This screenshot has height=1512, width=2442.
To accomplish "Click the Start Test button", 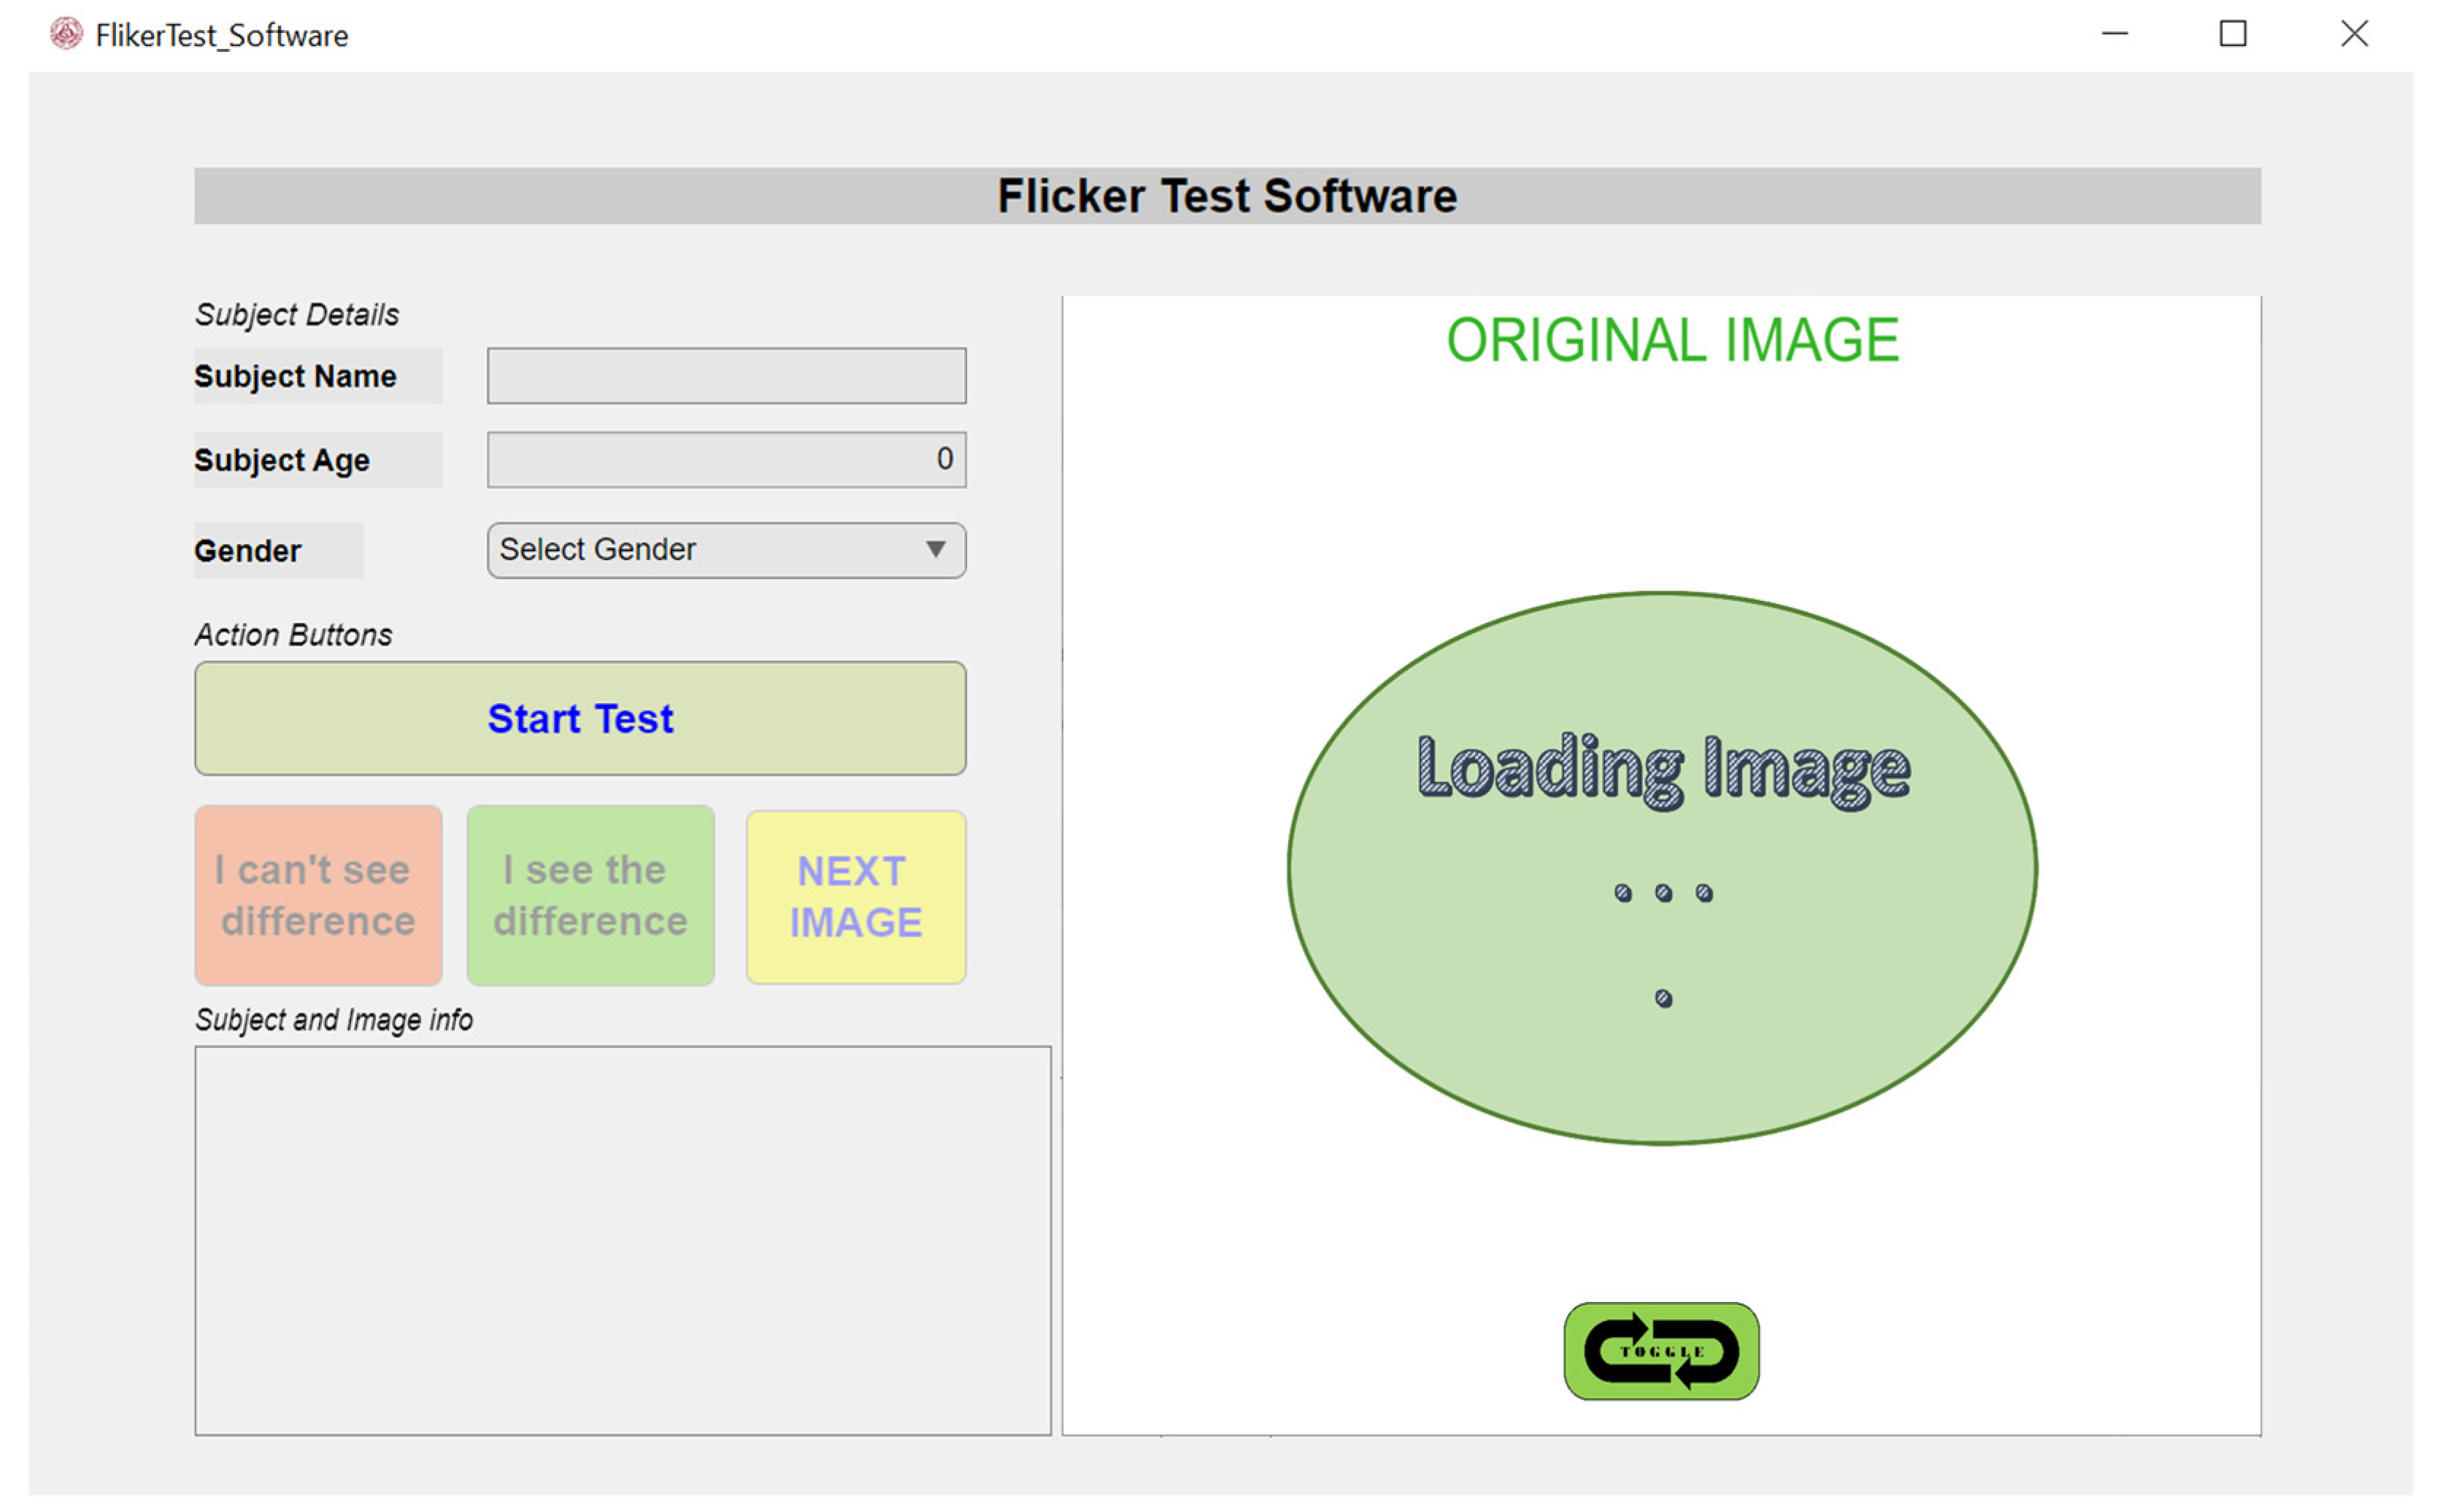I will [x=579, y=718].
